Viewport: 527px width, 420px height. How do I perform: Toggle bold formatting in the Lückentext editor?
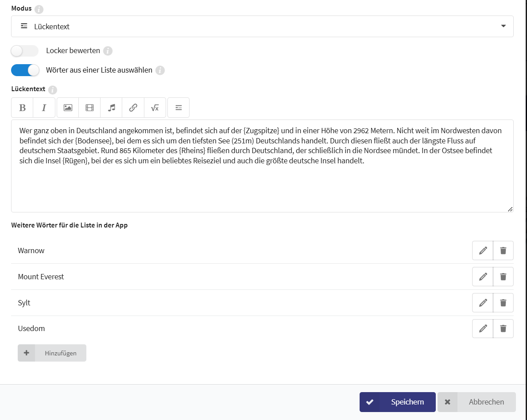click(x=22, y=107)
